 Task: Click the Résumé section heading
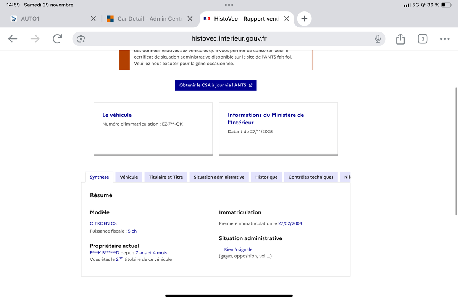(101, 195)
